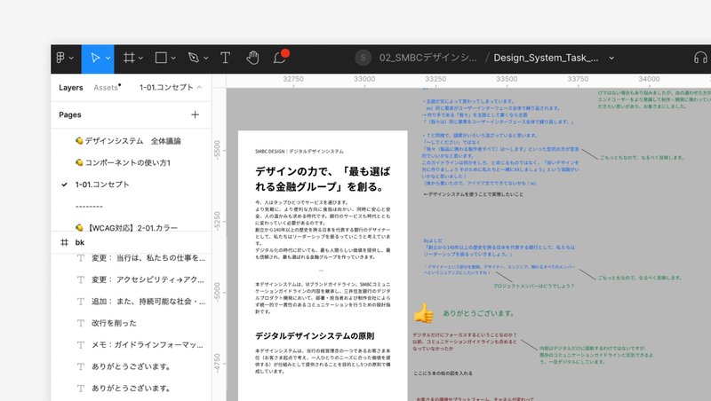Image resolution: width=711 pixels, height=401 pixels.
Task: Select the checked page 1-01.コンセプト
Action: [x=102, y=185]
